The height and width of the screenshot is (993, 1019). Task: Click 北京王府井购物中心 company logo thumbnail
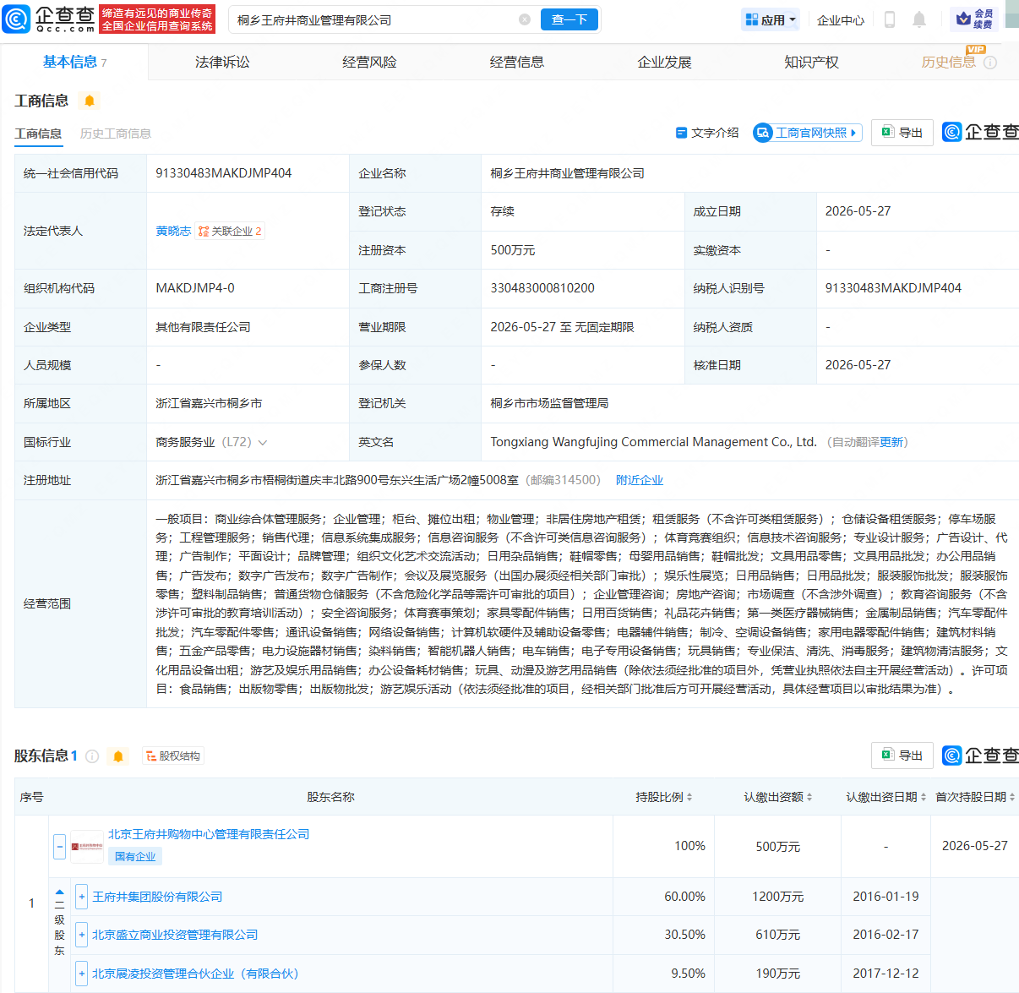87,846
